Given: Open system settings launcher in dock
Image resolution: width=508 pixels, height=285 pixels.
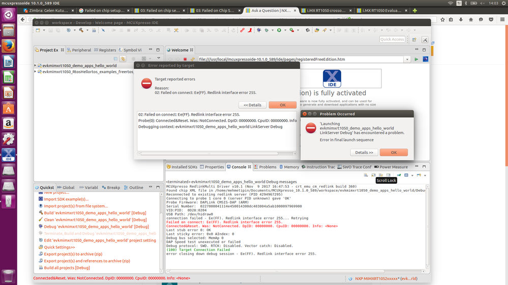Looking at the screenshot, I should click(9, 139).
